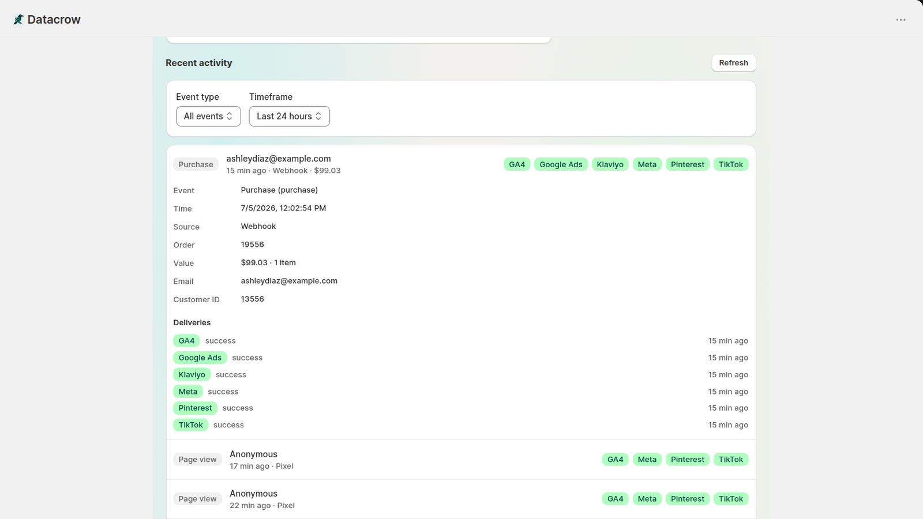Click the email value in the Email detail row
This screenshot has height=519, width=923.
[289, 281]
